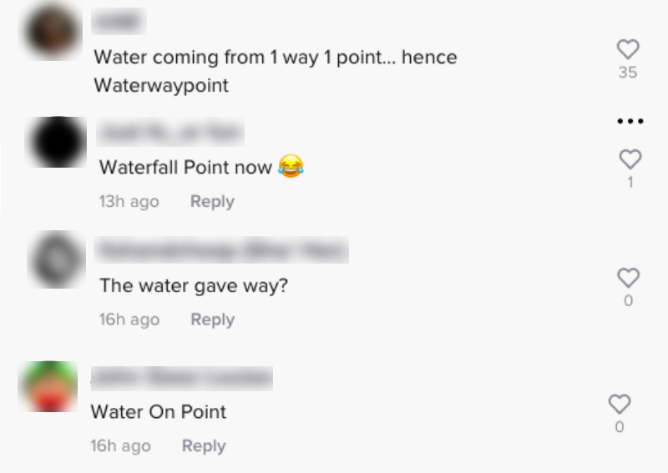Open the username above the "Waterwaypoint" comment
Screen dimensions: 668x473
click(x=119, y=21)
